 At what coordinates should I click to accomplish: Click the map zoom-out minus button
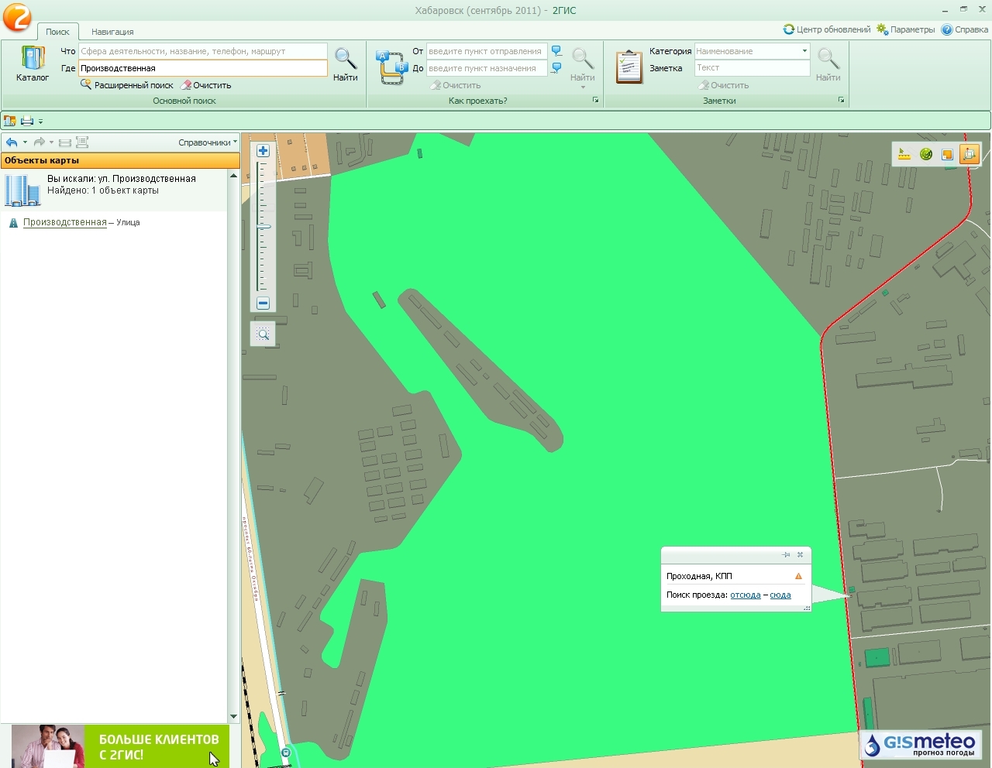click(x=263, y=303)
